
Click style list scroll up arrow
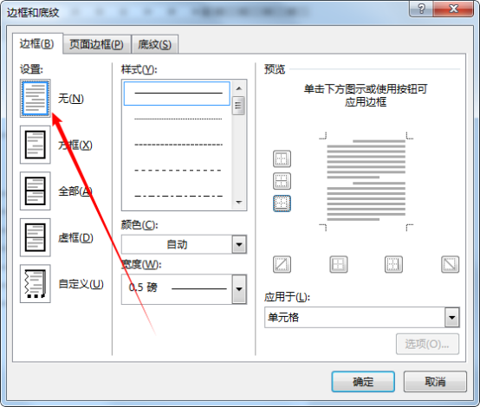[239, 88]
